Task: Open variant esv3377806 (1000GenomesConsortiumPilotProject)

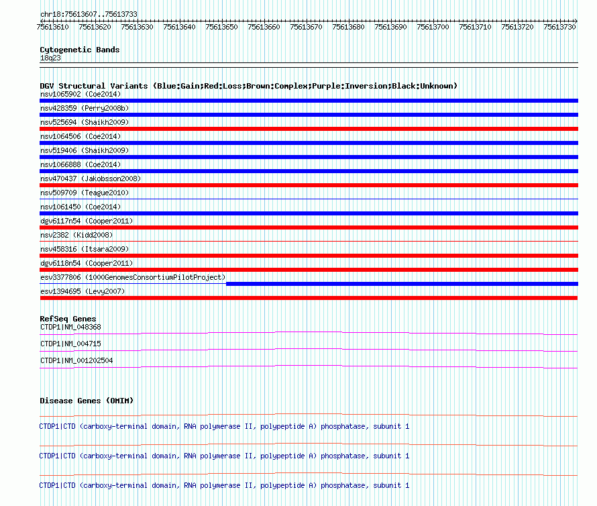Action: [x=133, y=277]
